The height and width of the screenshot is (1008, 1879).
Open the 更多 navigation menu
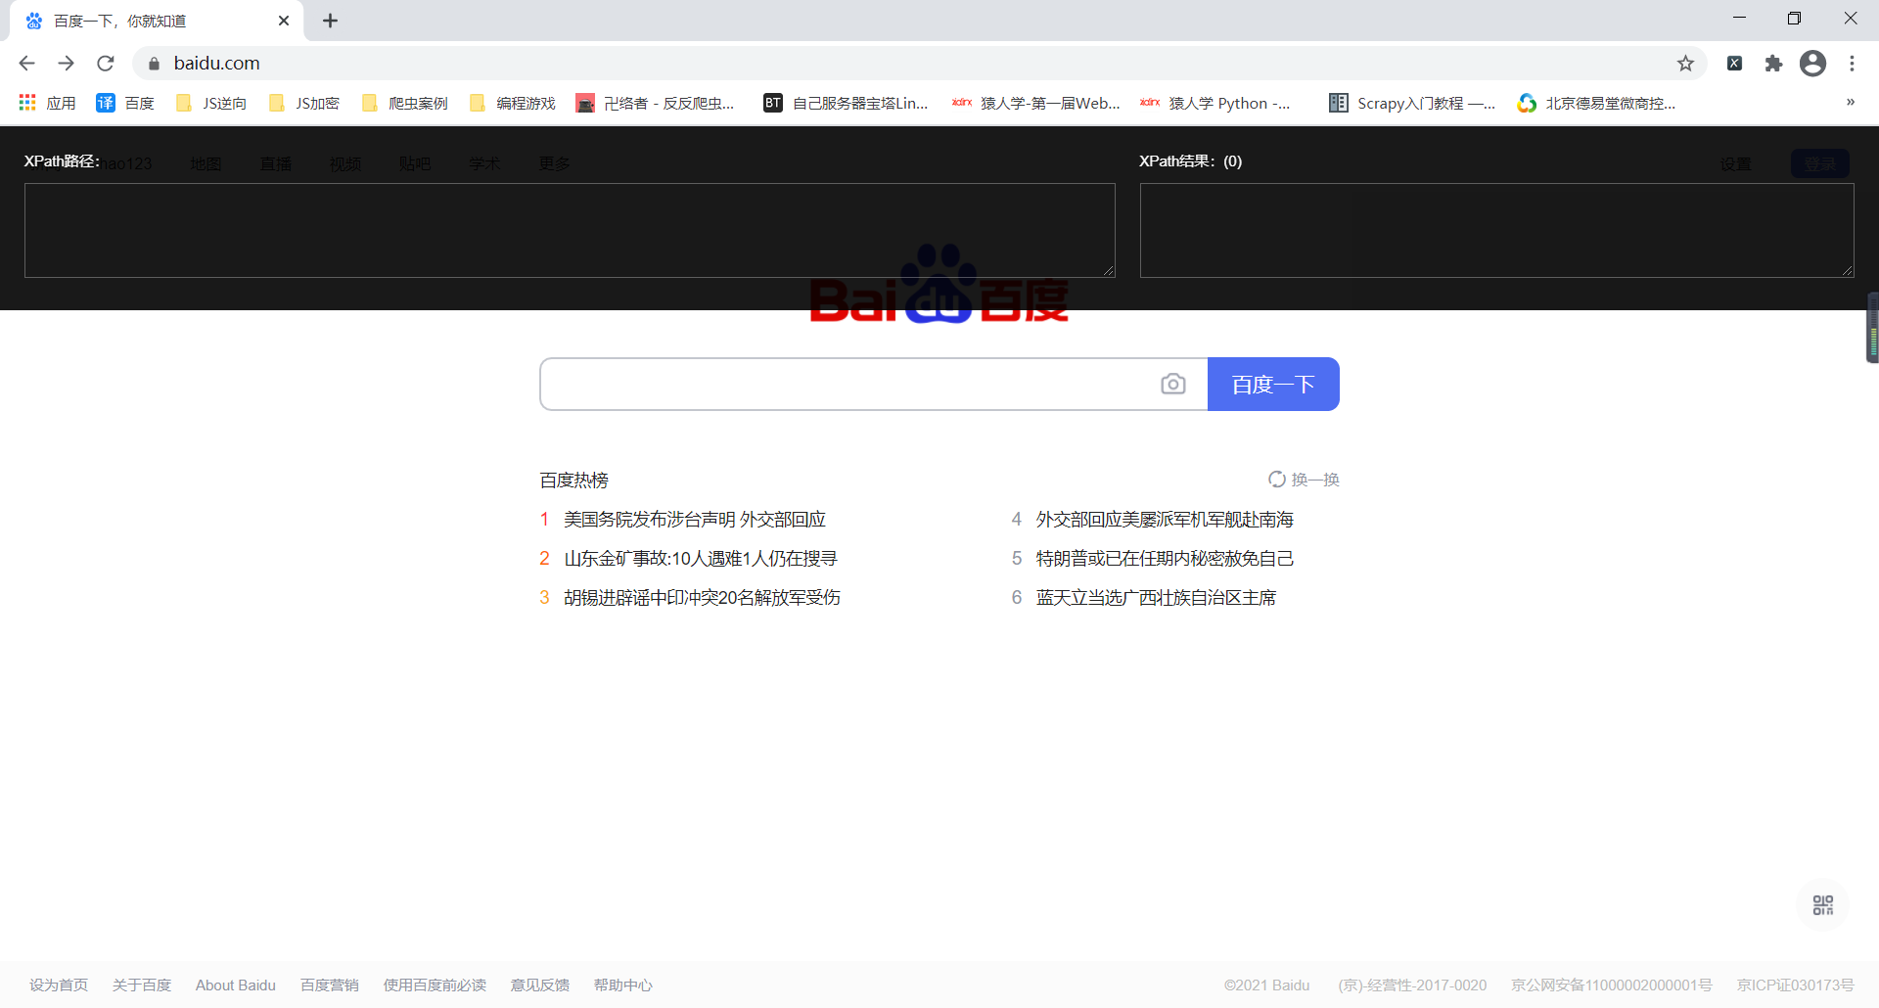tap(553, 163)
